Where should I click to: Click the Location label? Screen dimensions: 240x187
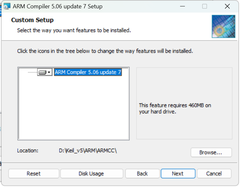click(28, 150)
